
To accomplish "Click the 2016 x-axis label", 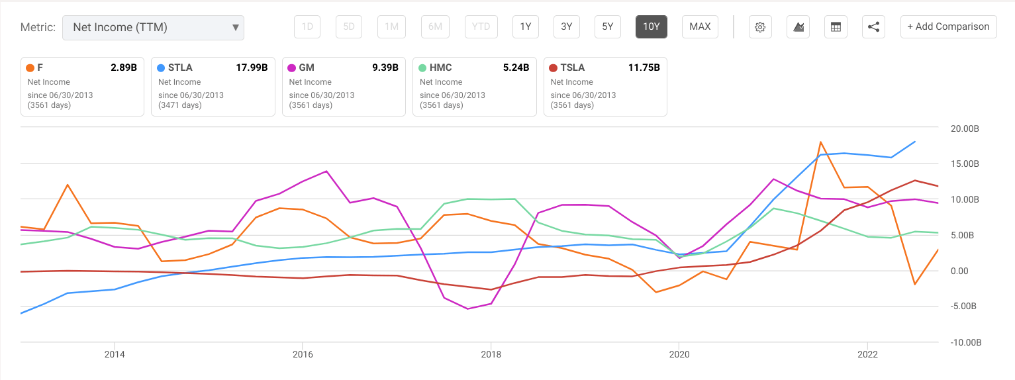I will (303, 354).
